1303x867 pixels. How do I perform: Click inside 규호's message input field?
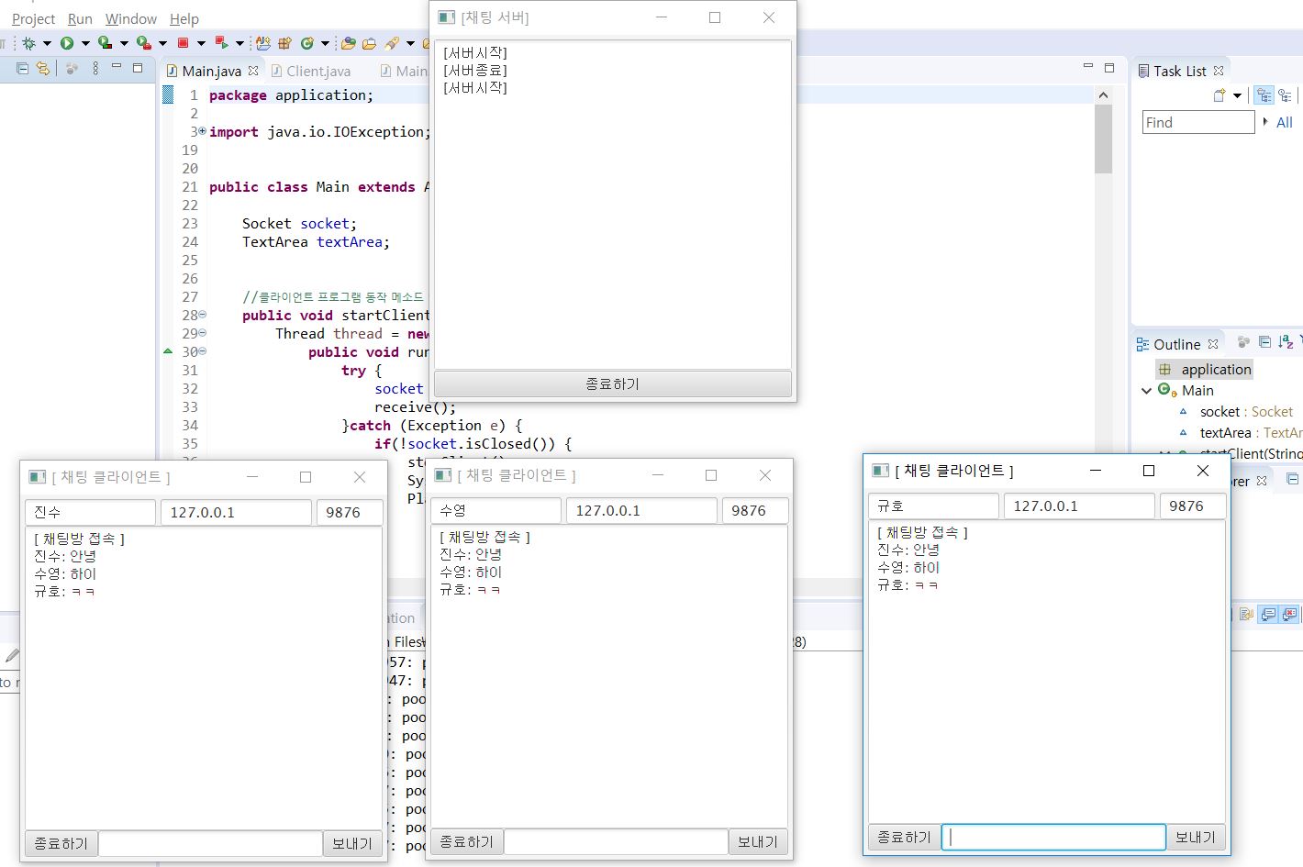tap(1053, 837)
